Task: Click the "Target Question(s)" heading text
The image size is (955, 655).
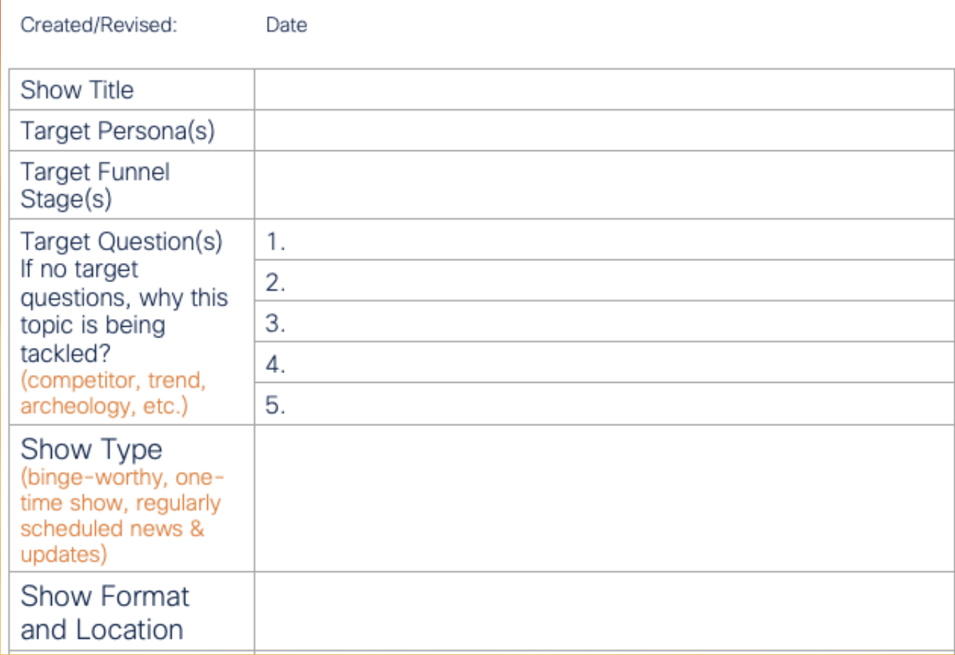Action: pos(121,242)
